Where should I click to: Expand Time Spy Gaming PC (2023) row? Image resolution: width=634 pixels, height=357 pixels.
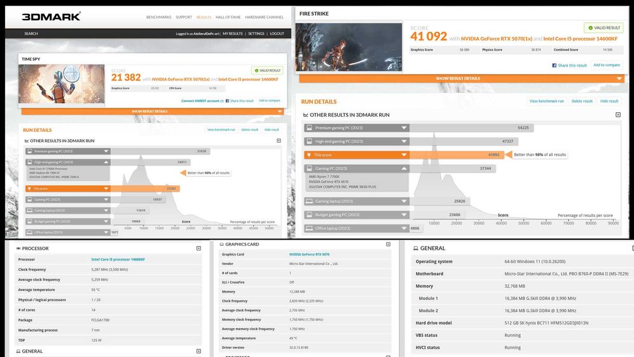point(106,200)
